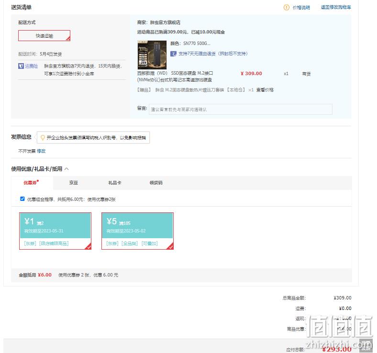Click the 总商品金额 ¥309.00 value

click(343, 298)
